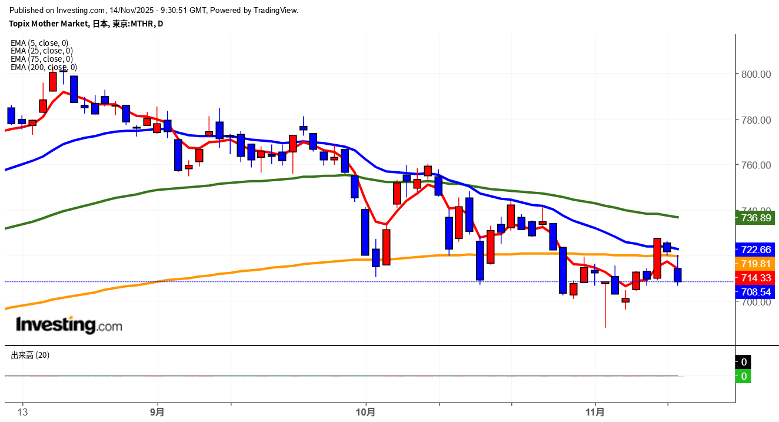Click the Topix Mother Market chart title

[x=86, y=24]
